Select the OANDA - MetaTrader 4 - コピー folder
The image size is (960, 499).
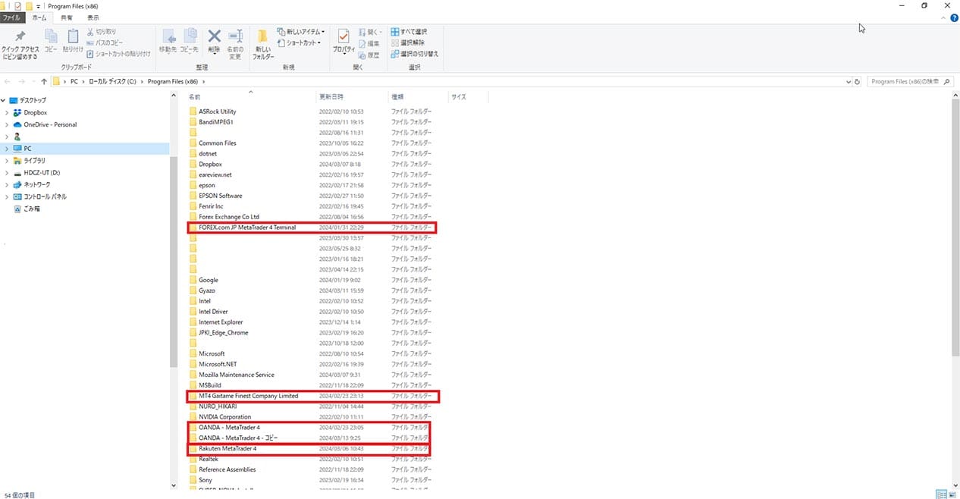pos(239,438)
